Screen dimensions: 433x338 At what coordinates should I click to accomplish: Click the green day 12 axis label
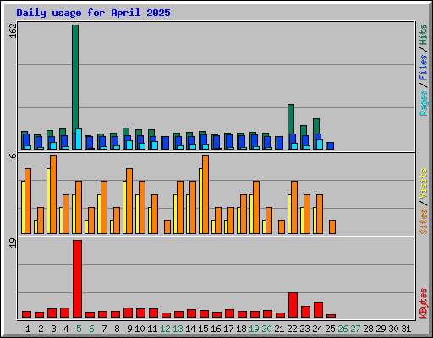coord(165,329)
